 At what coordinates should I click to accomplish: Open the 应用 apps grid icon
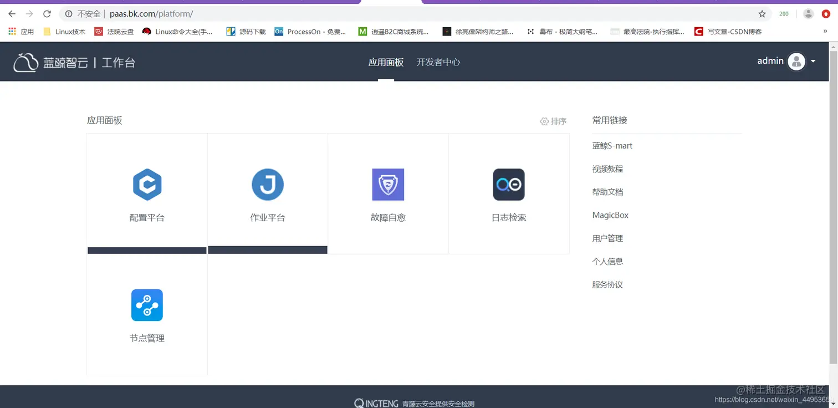point(13,32)
